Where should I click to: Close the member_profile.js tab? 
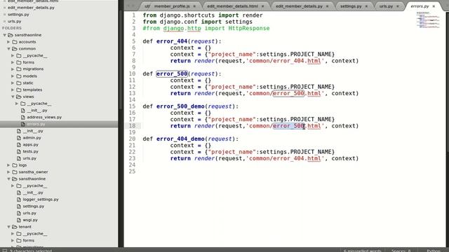point(195,6)
